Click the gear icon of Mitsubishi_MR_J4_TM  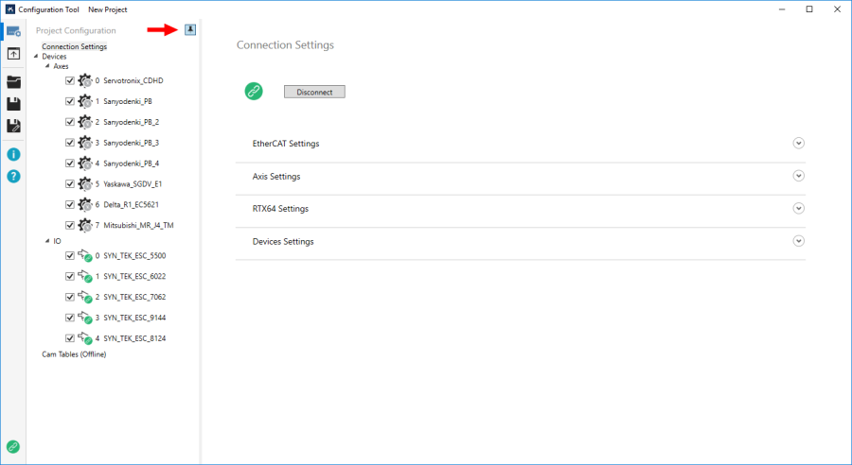(85, 225)
